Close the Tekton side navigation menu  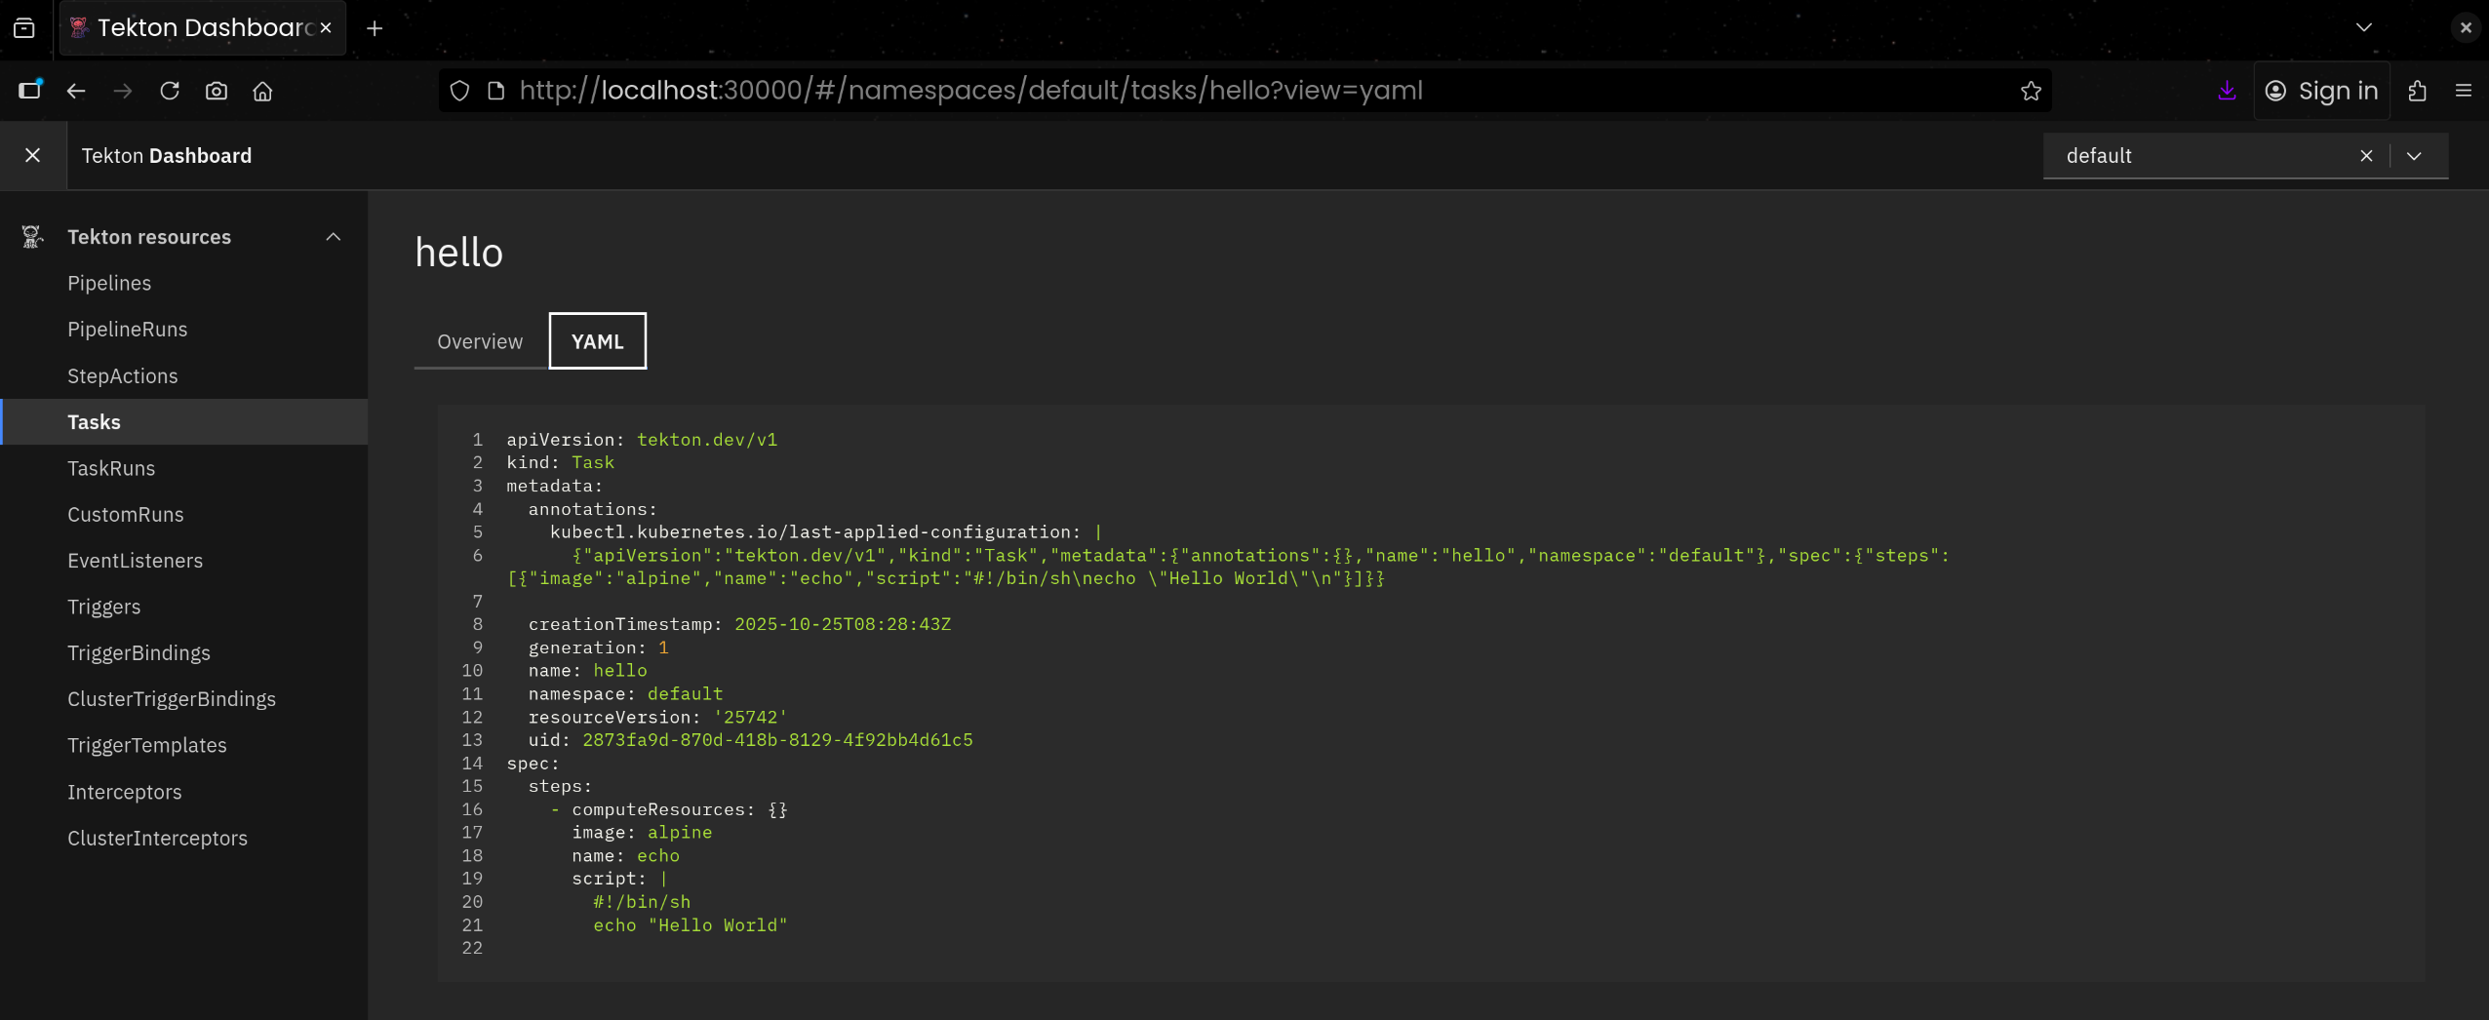(x=32, y=155)
